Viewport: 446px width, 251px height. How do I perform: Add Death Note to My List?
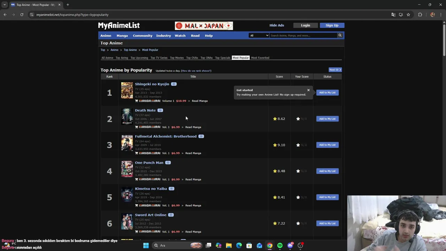328,119
